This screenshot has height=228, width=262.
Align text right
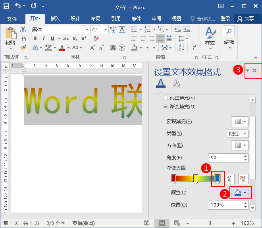point(152,39)
